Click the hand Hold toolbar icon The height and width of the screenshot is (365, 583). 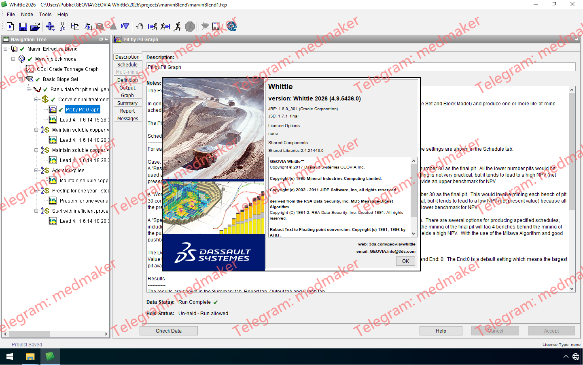click(140, 27)
